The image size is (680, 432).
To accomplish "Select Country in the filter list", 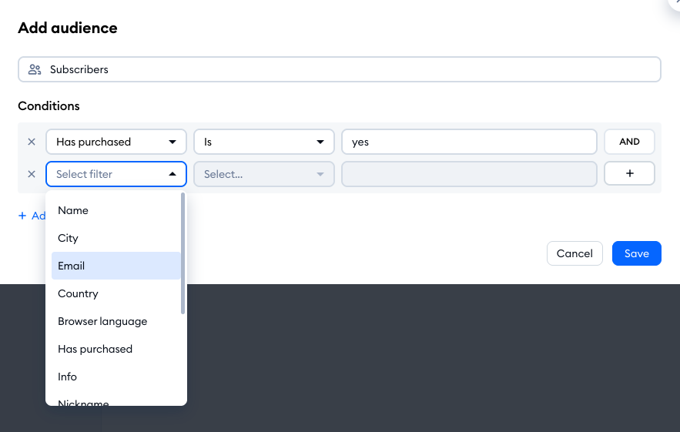I will pyautogui.click(x=78, y=293).
